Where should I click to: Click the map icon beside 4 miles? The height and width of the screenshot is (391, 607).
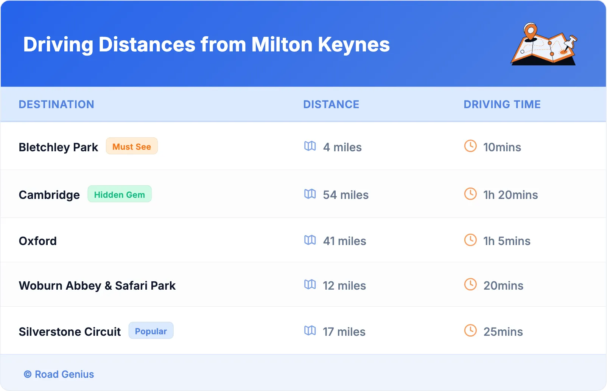coord(310,146)
